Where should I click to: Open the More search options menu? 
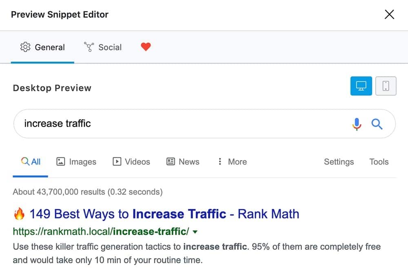click(x=237, y=162)
